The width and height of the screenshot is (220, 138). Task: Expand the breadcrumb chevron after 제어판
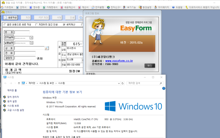coord(37,83)
